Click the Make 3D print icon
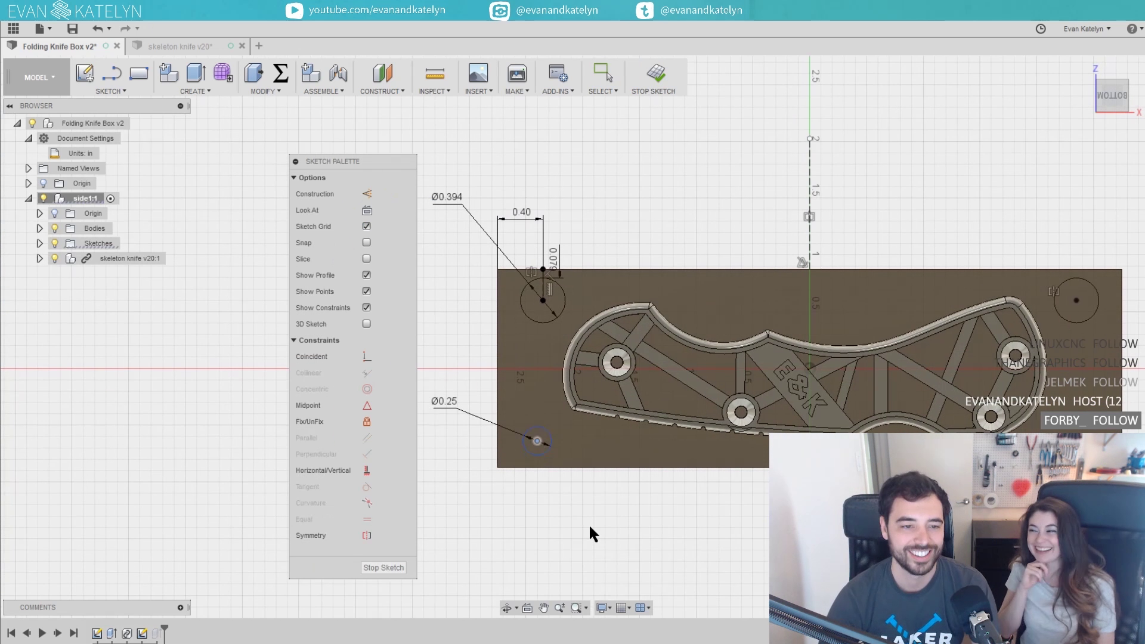Viewport: 1145px width, 644px height. [x=517, y=73]
